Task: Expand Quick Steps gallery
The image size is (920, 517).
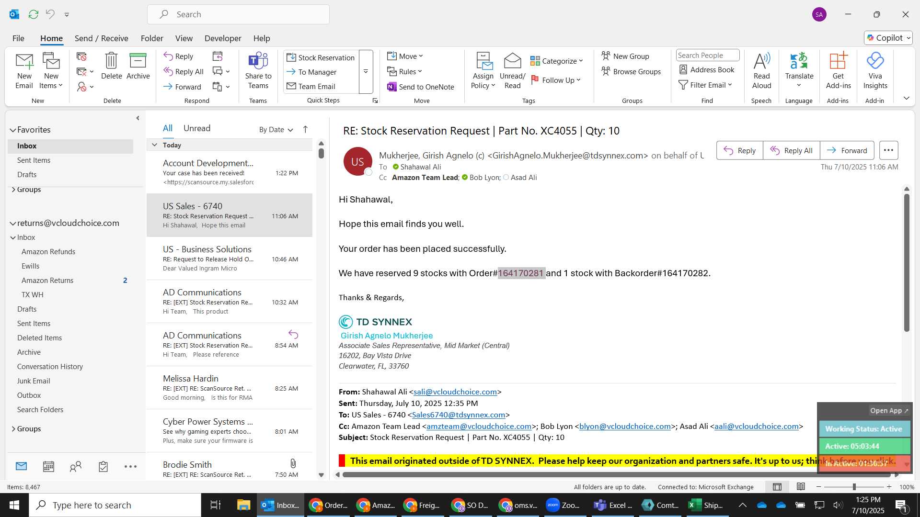Action: pyautogui.click(x=366, y=72)
